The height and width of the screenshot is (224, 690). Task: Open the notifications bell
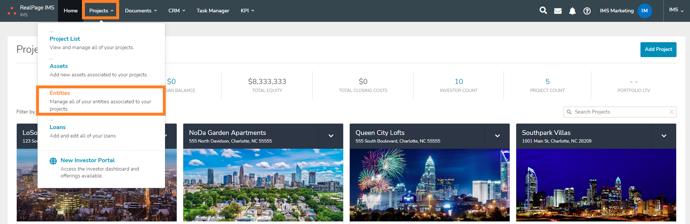click(572, 11)
